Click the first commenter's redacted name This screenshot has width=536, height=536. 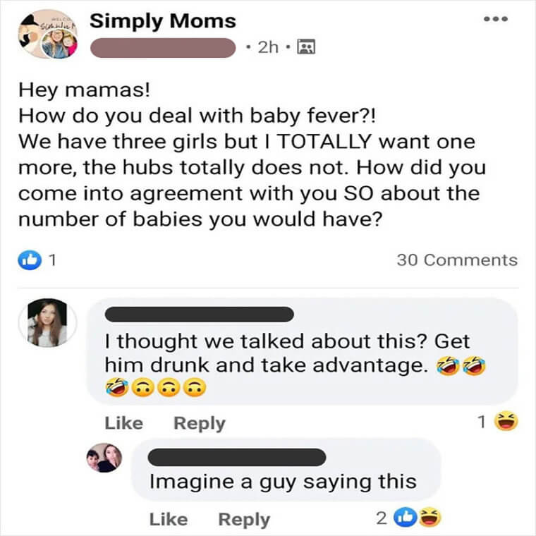pos(200,315)
